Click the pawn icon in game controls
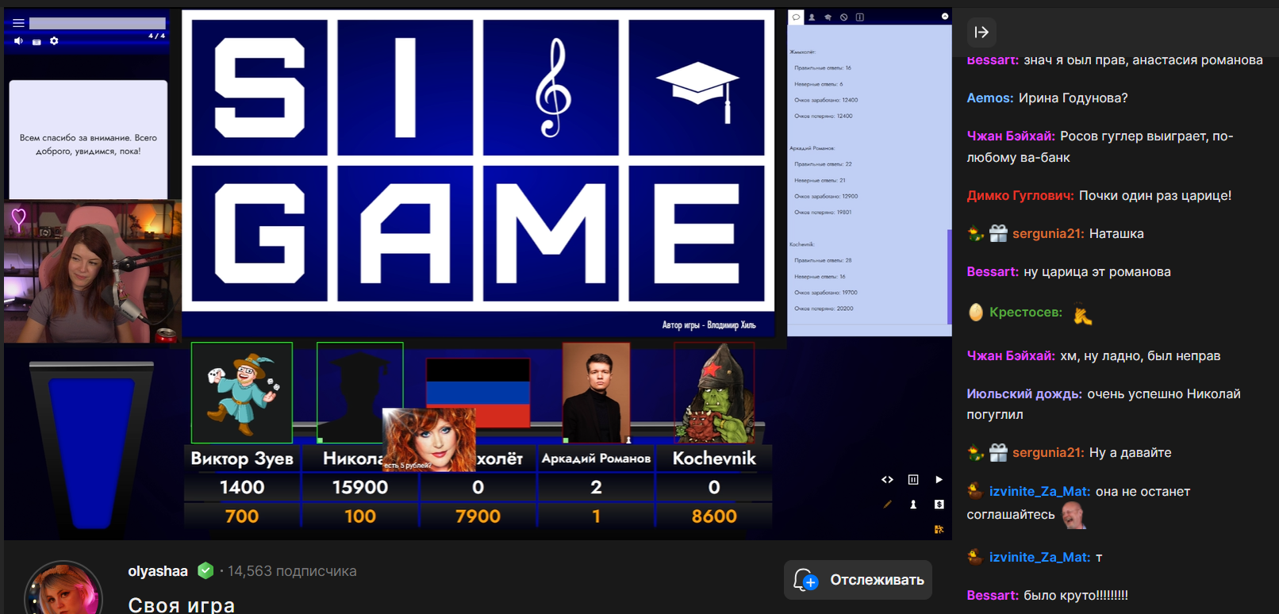The width and height of the screenshot is (1279, 614). [x=913, y=505]
